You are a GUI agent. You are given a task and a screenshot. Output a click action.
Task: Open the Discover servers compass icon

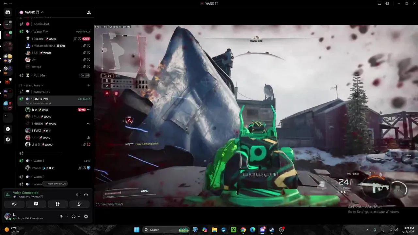point(8,139)
